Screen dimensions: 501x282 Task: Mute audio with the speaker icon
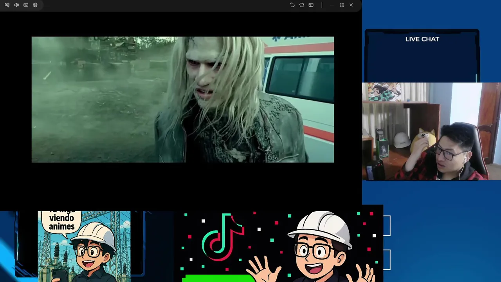click(x=16, y=5)
